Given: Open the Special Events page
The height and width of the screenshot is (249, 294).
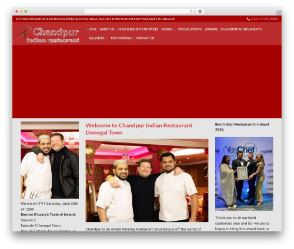Looking at the screenshot, I should click(190, 29).
